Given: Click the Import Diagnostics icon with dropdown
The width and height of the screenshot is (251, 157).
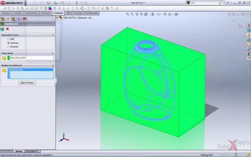Looking at the screenshot, I should 82,8.
